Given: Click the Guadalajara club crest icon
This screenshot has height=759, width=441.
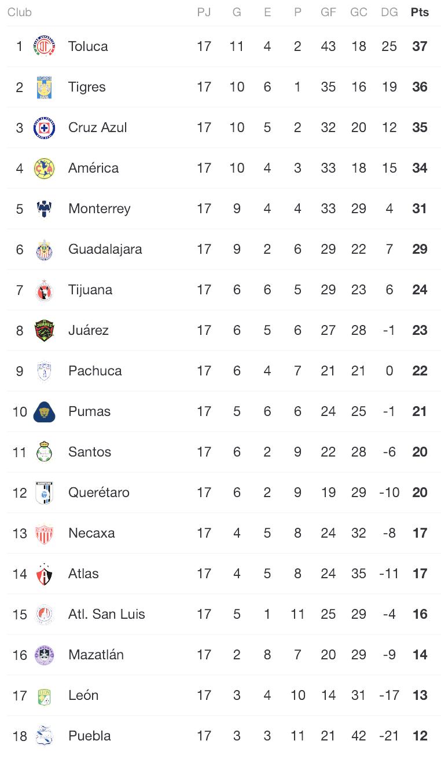Looking at the screenshot, I should 45,249.
